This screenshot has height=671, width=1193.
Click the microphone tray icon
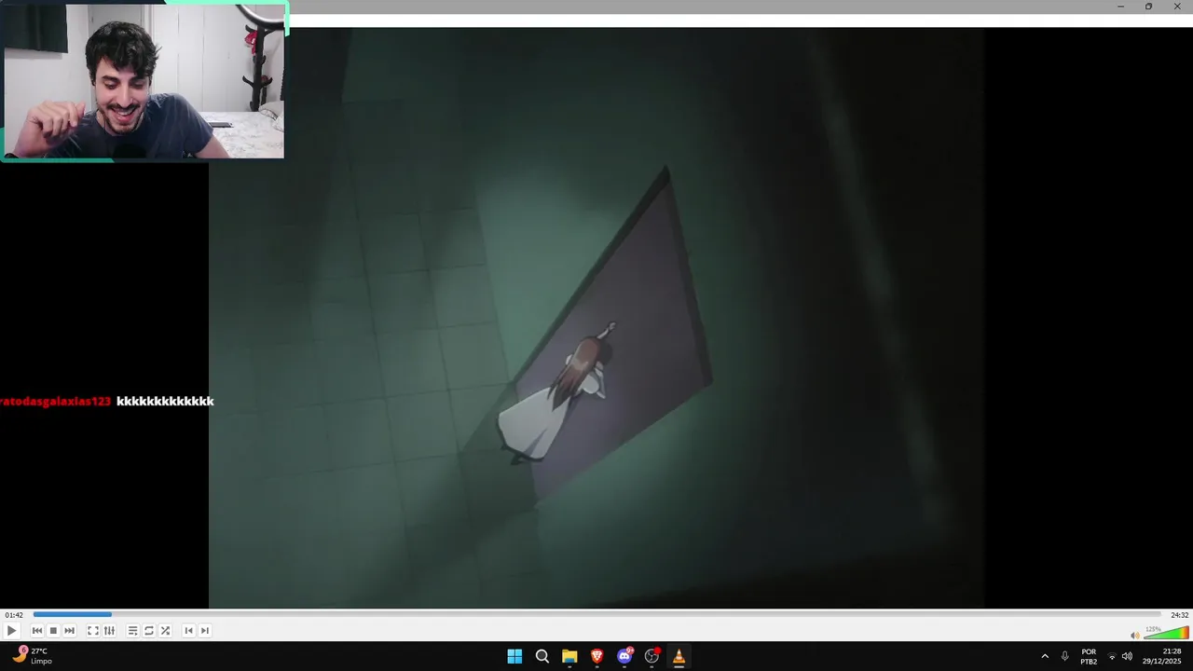1064,656
